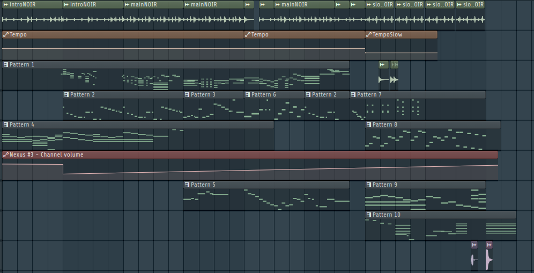Viewport: 534px width, 273px height.
Task: Open the Pattern 1 clip menu icon
Action: tap(5, 64)
